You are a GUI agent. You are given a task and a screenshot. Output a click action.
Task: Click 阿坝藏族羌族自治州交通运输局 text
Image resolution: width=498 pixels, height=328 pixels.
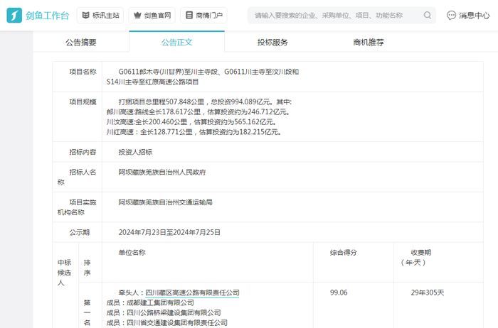(x=166, y=202)
